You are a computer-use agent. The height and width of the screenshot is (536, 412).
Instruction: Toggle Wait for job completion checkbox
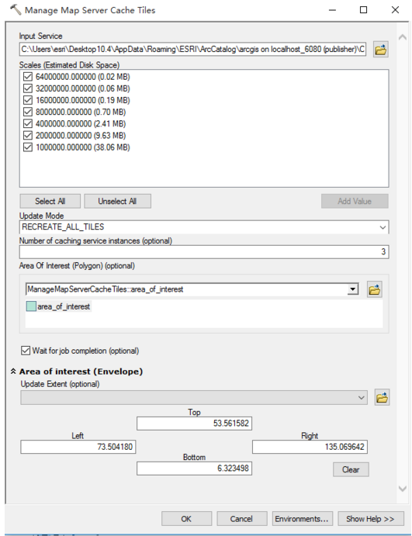click(x=26, y=351)
